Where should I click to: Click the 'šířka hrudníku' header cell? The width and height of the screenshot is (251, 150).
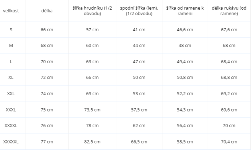[92, 11]
